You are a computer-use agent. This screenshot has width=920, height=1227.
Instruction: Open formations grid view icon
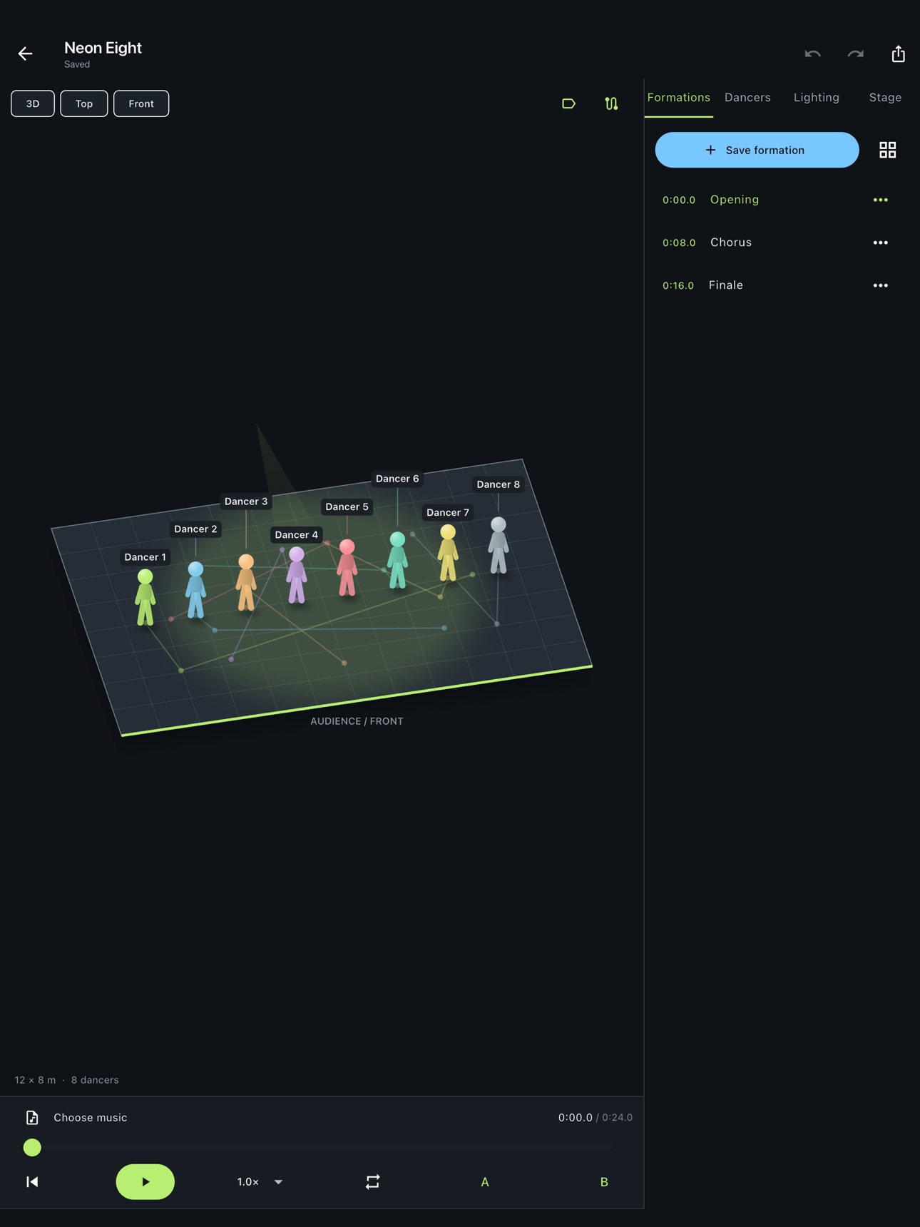pos(887,150)
